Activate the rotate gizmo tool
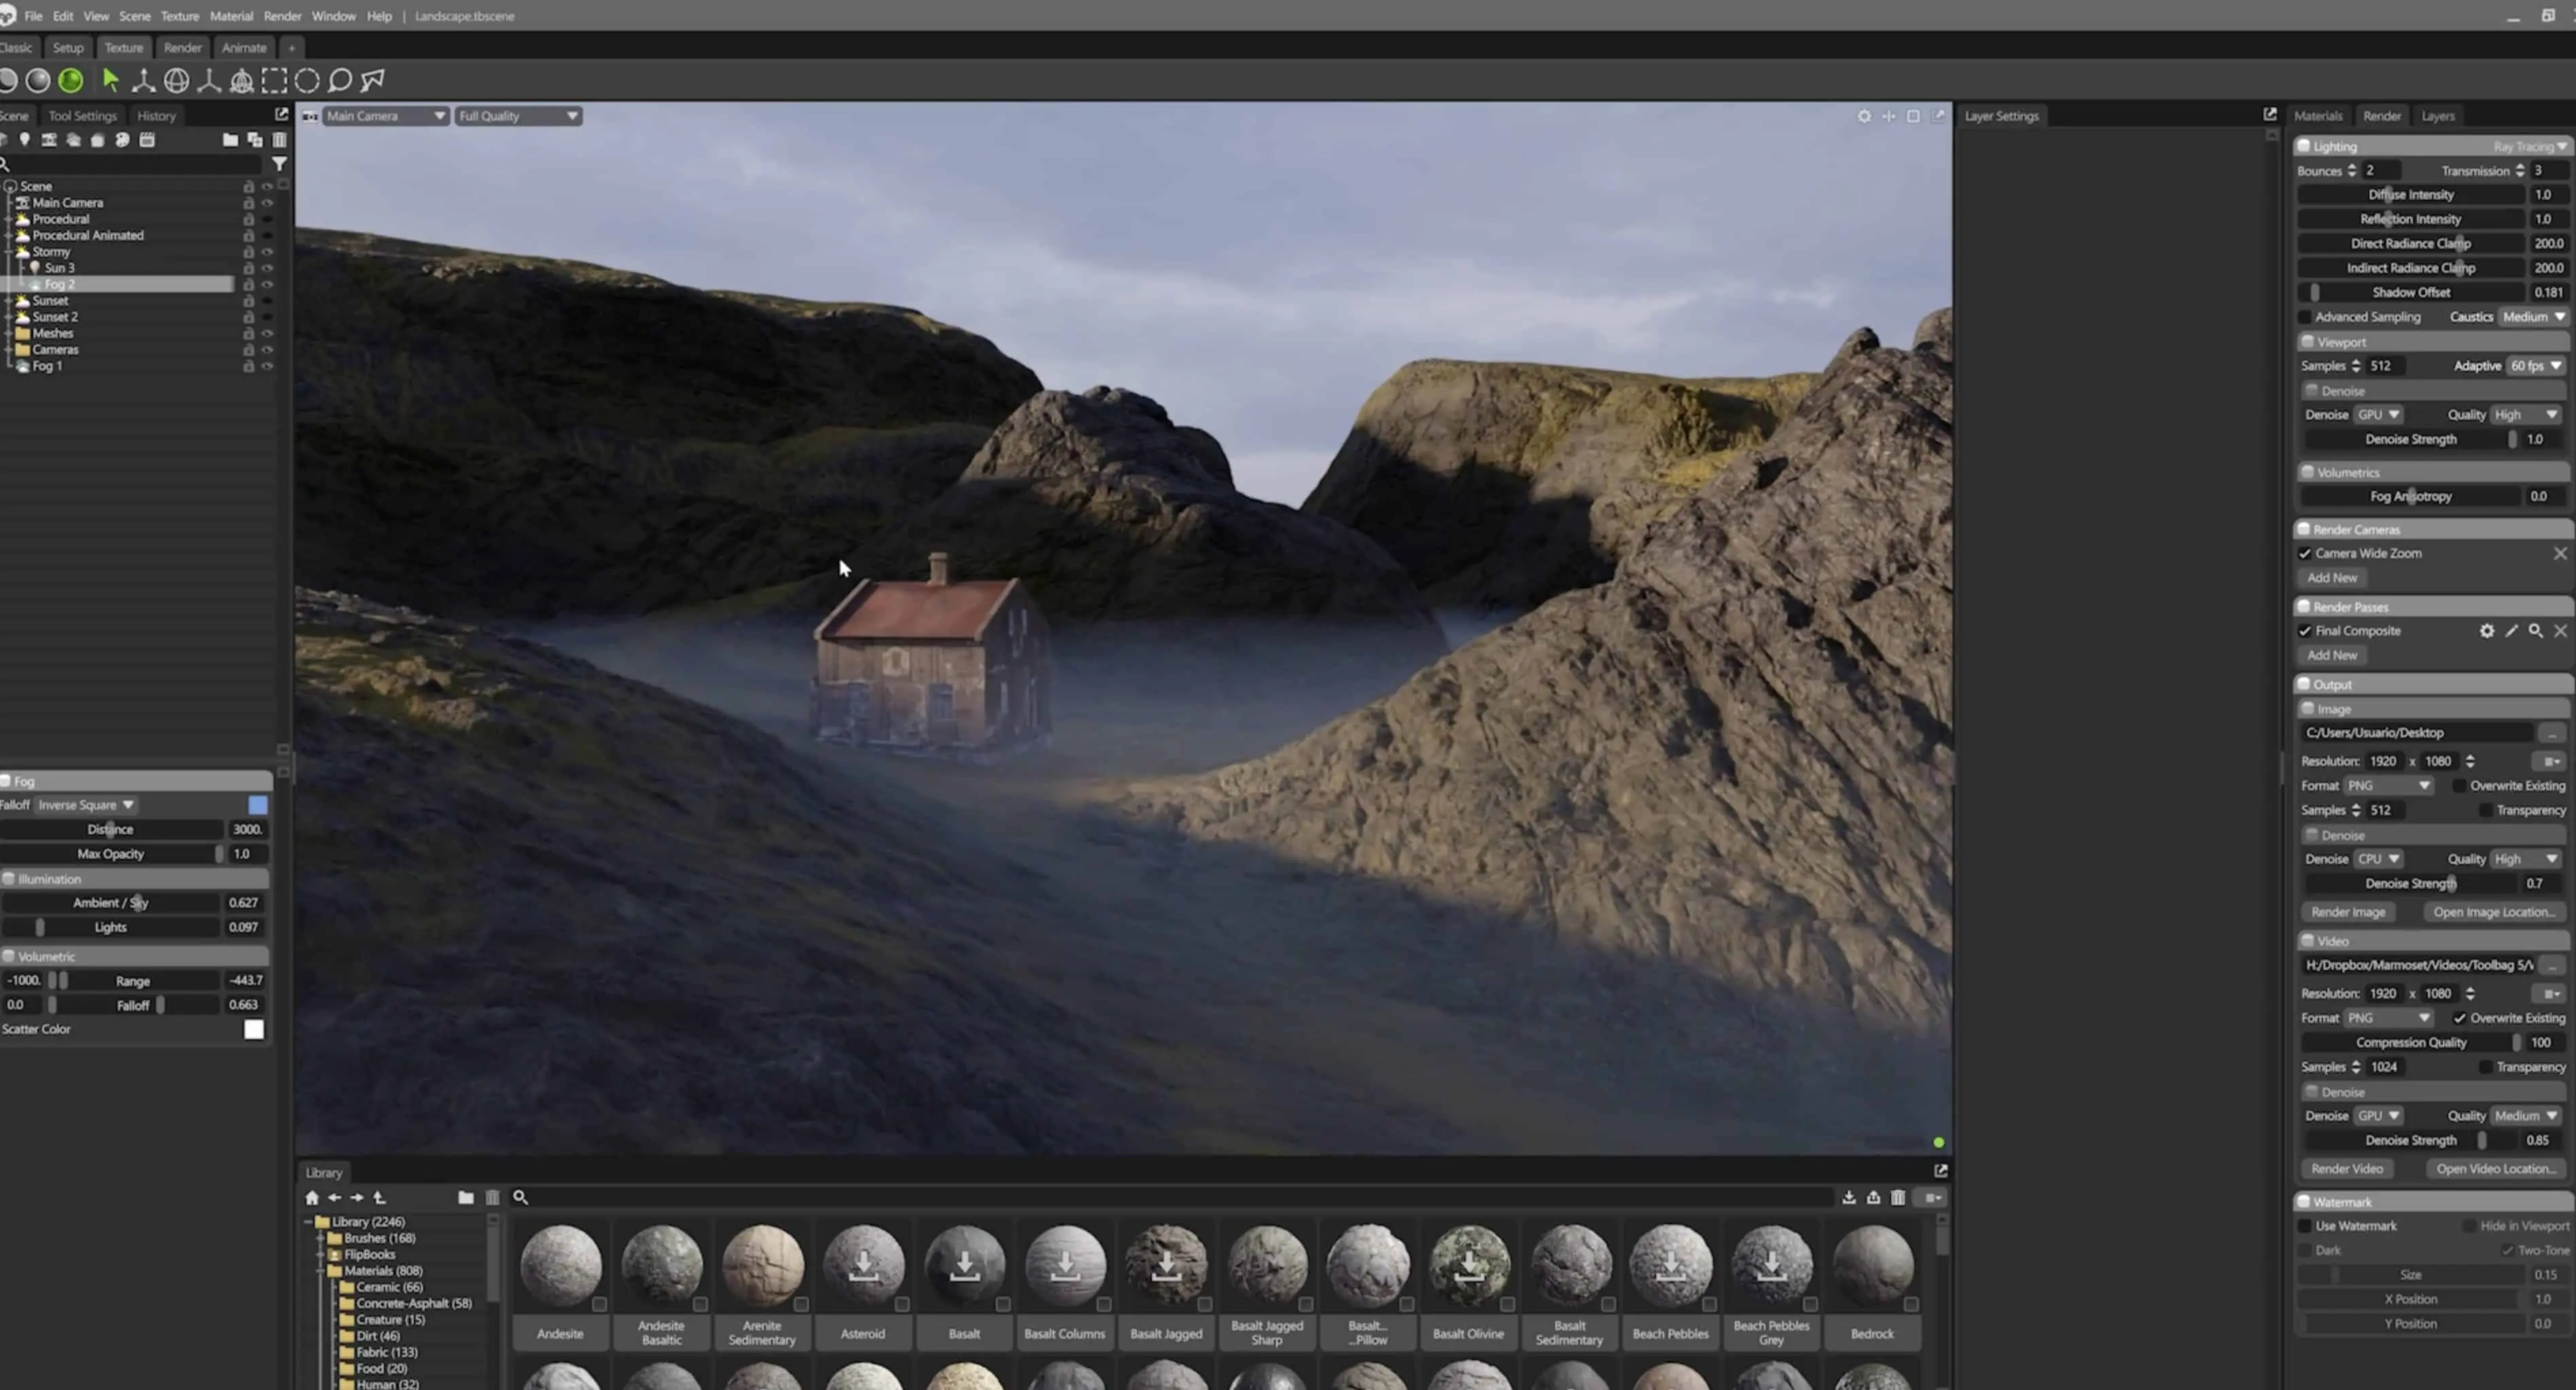Viewport: 2576px width, 1390px height. coord(176,81)
